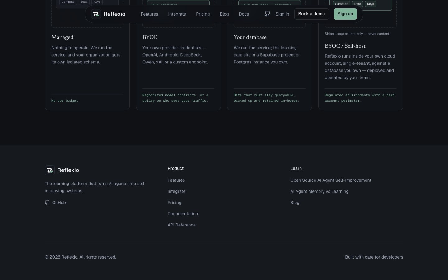Open the GitHub link in the footer

[x=55, y=203]
